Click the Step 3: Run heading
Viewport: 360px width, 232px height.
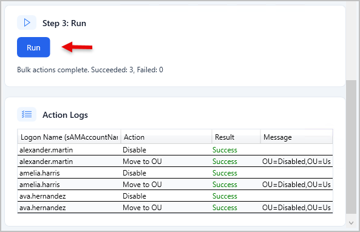point(64,23)
